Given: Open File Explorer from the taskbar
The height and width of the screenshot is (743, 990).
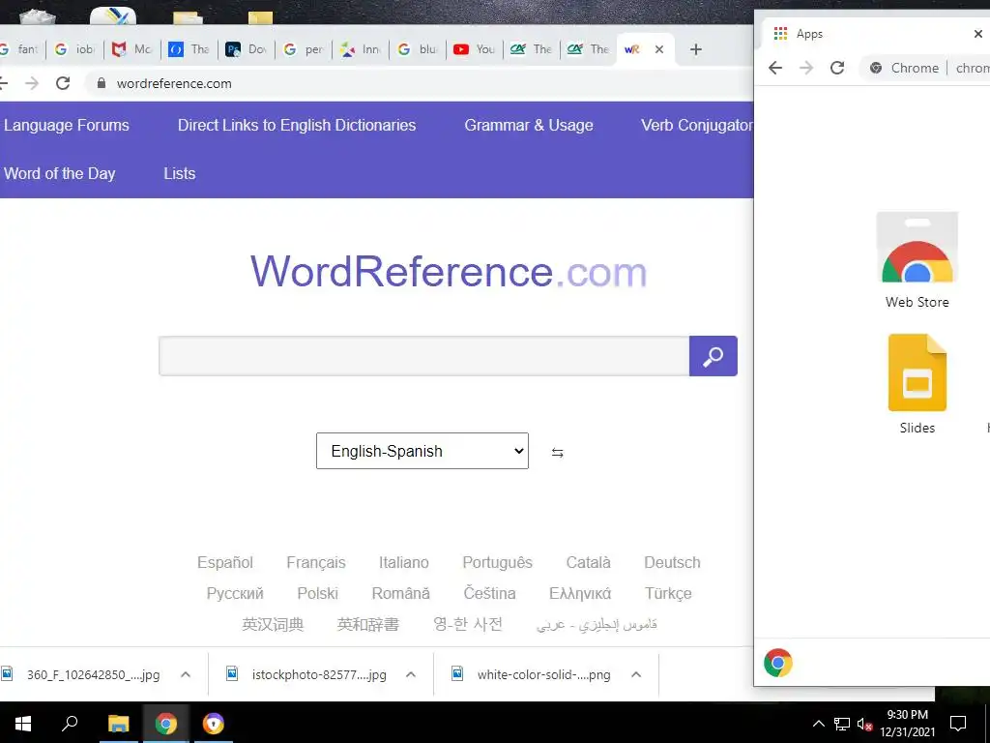Looking at the screenshot, I should coord(118,724).
